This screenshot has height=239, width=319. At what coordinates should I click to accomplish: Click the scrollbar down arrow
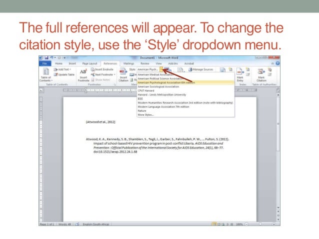[278, 208]
